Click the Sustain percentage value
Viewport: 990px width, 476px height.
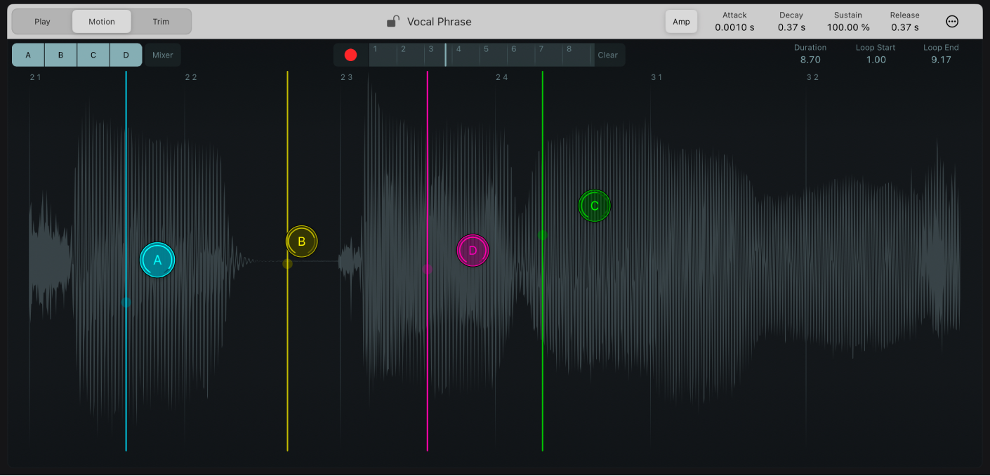coord(847,27)
